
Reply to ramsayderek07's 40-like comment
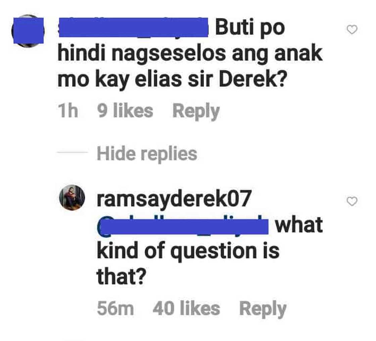263,309
